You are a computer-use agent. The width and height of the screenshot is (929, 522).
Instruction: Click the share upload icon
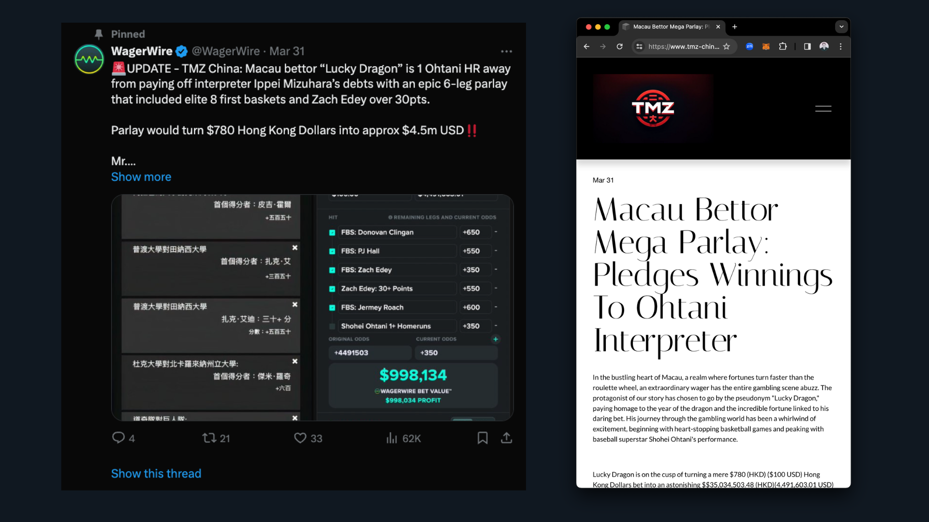506,438
